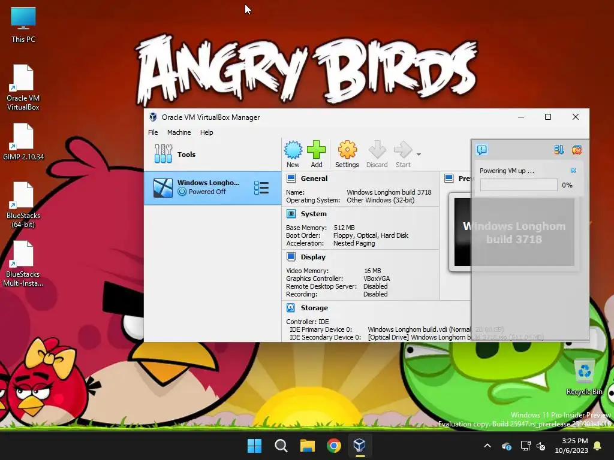Click the 'Nested Paging' acceleration value

click(x=354, y=243)
